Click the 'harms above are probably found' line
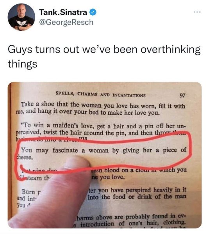Image resolution: width=207 pixels, height=234 pixels. [131, 217]
